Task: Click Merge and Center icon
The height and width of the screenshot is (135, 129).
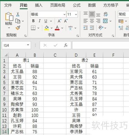Action: coord(105,21)
